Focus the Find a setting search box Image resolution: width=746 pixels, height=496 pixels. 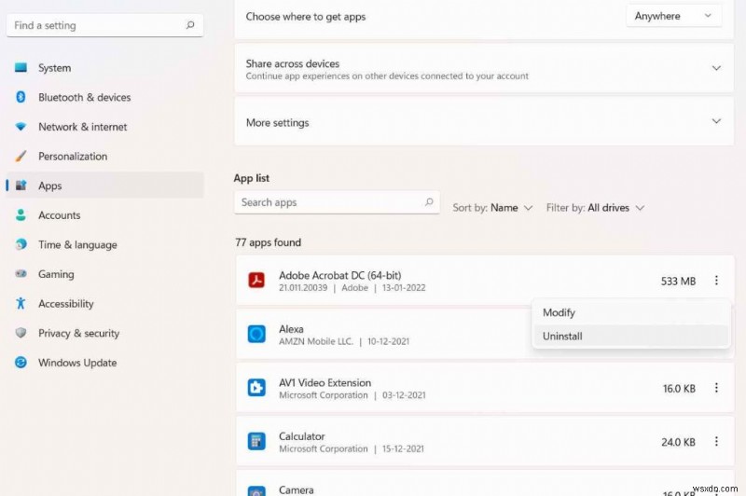point(105,25)
